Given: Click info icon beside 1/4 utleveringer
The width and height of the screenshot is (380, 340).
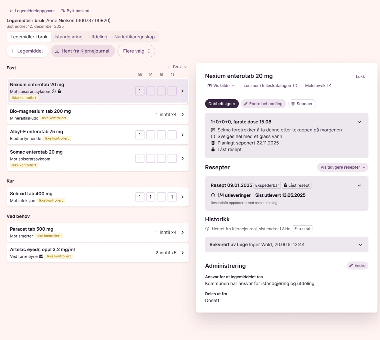Looking at the screenshot, I should tap(213, 195).
